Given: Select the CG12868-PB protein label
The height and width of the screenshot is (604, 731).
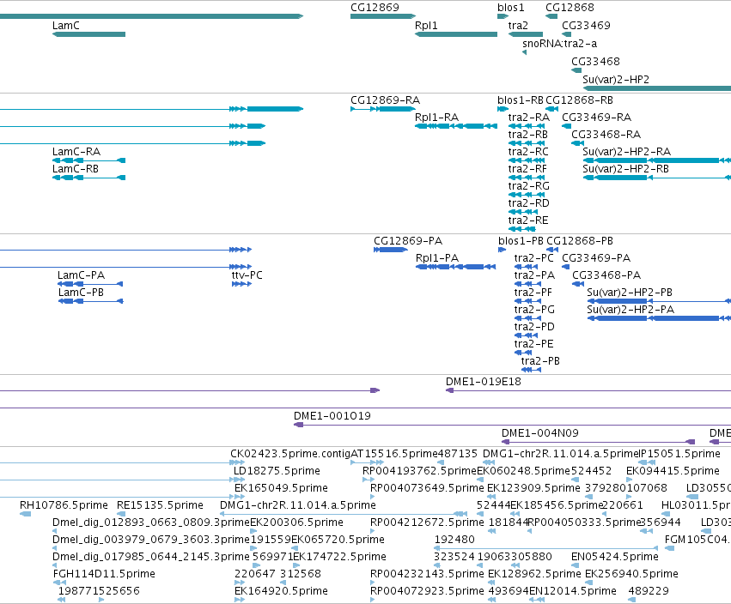Looking at the screenshot, I should (x=580, y=241).
